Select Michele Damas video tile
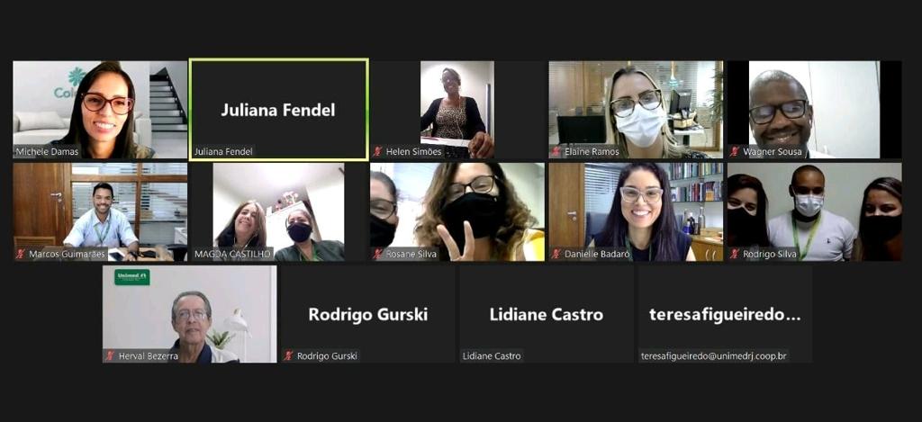The height and width of the screenshot is (422, 922). (100, 110)
